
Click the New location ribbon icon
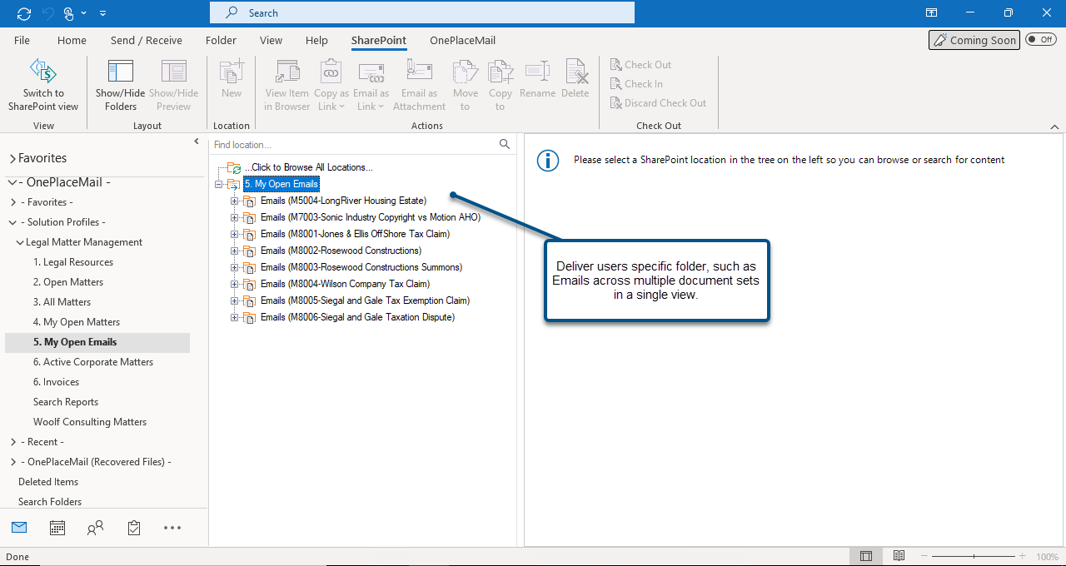[232, 72]
